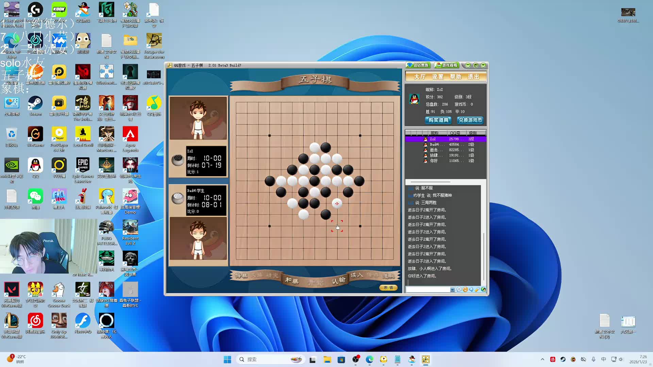Open Microsoft Edge from the taskbar
The height and width of the screenshot is (367, 653).
(x=369, y=360)
